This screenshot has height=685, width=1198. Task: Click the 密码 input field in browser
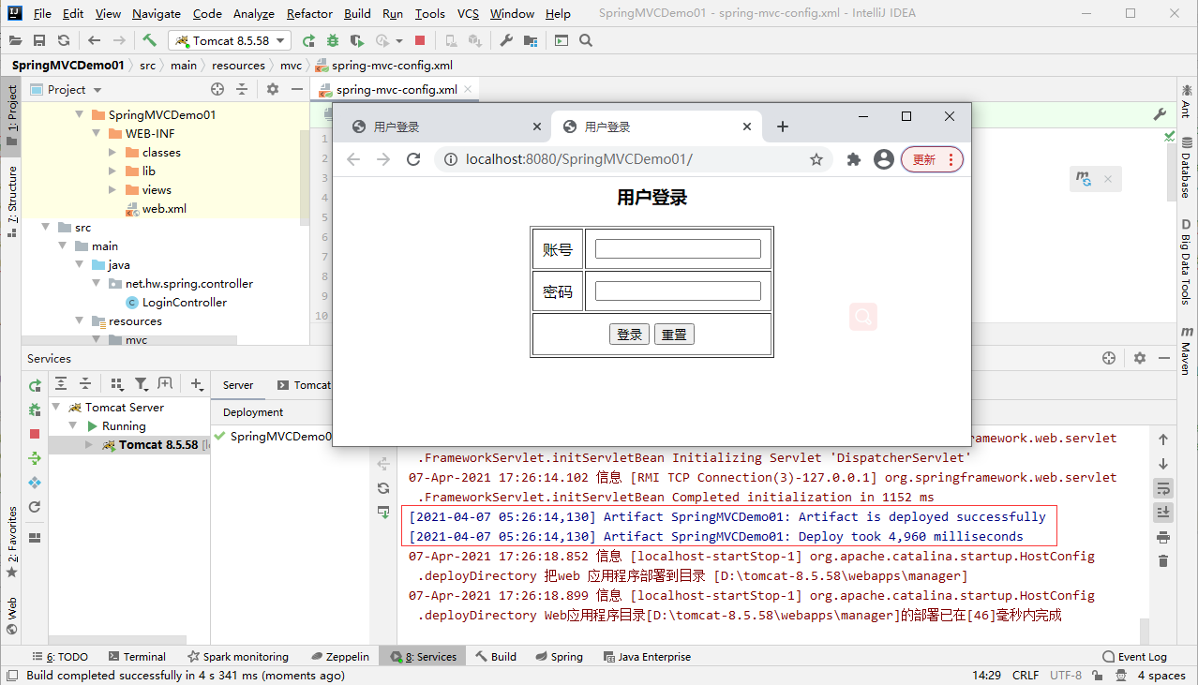click(x=678, y=291)
